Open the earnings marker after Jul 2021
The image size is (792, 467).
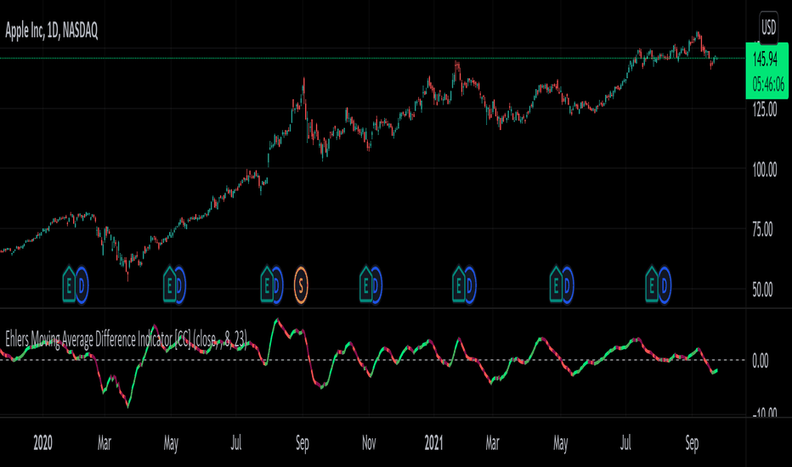652,285
